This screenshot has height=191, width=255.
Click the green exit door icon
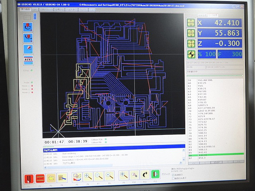155,175
